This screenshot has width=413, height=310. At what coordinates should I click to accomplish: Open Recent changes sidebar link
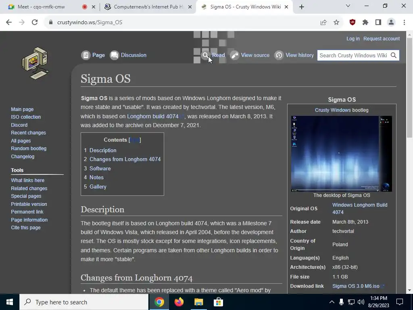28,132
